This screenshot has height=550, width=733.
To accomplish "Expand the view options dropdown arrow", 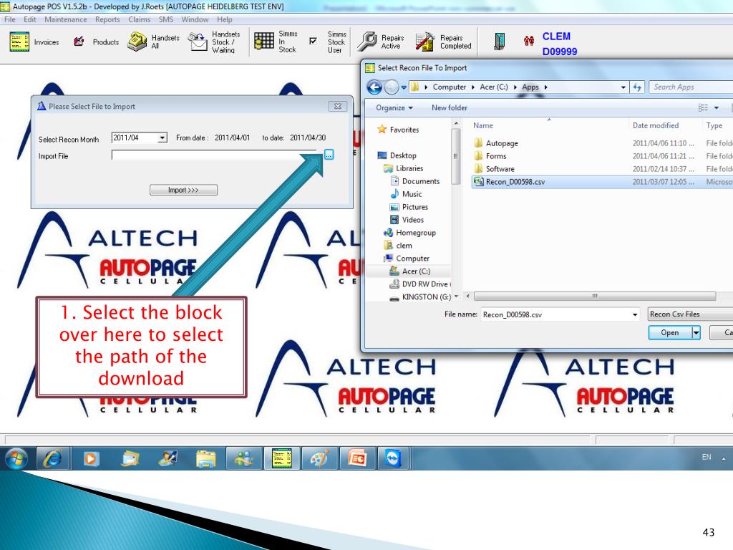I will coord(716,107).
